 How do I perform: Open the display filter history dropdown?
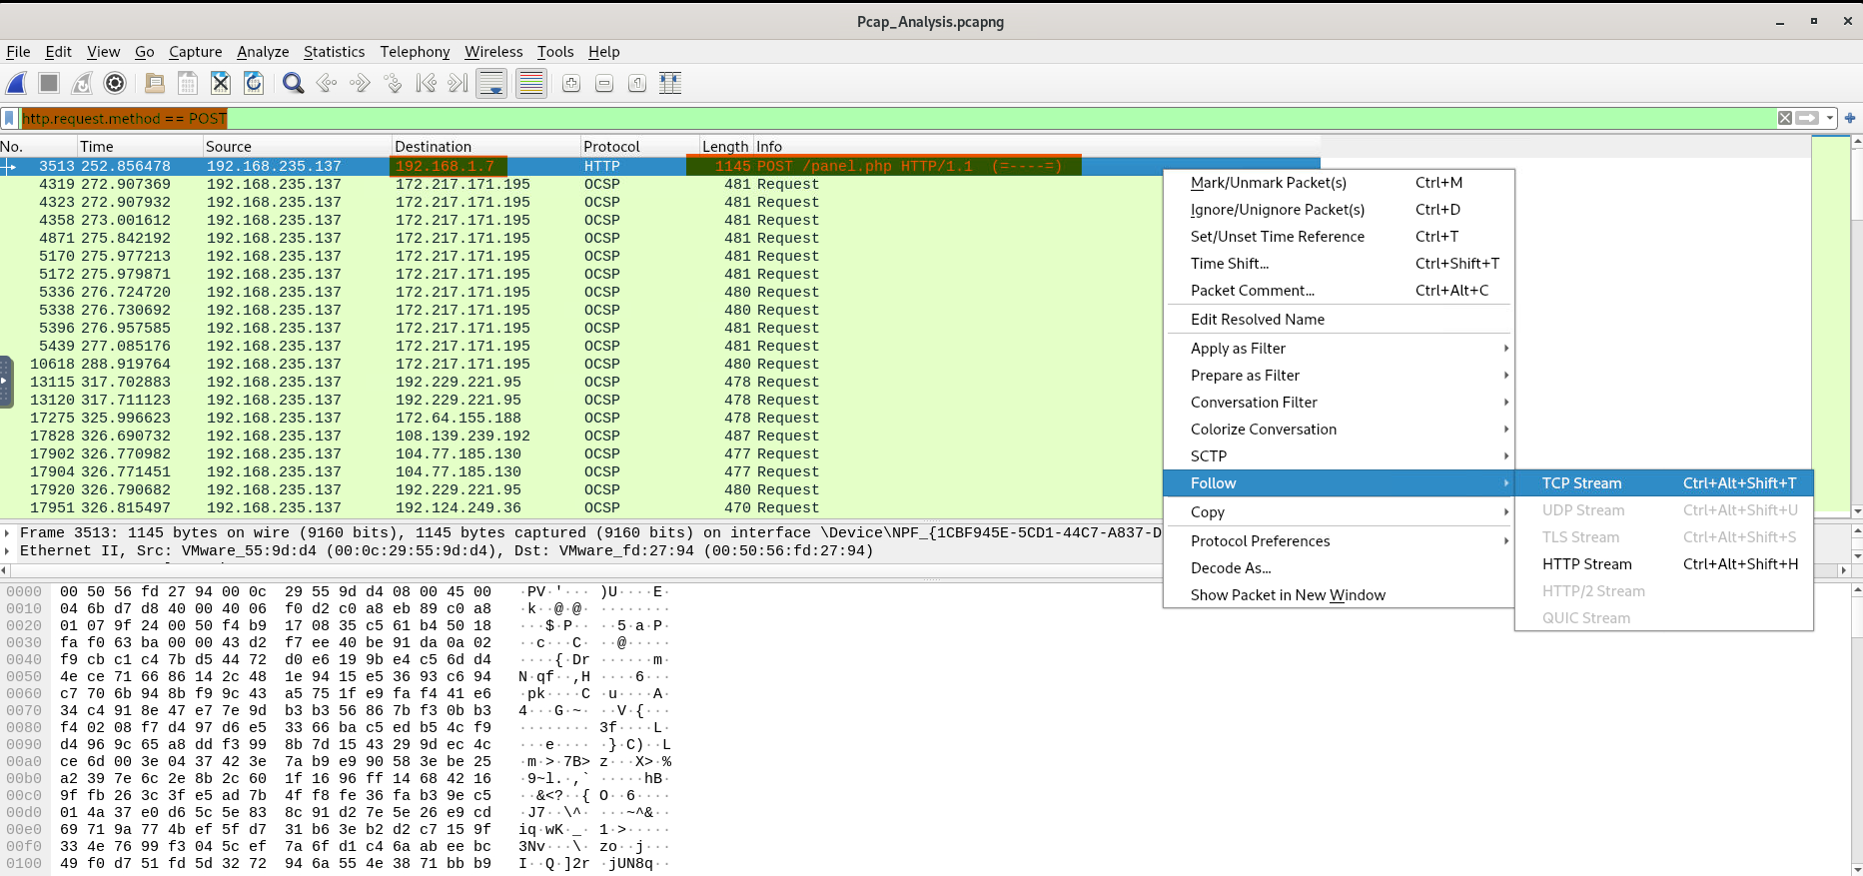[1830, 119]
